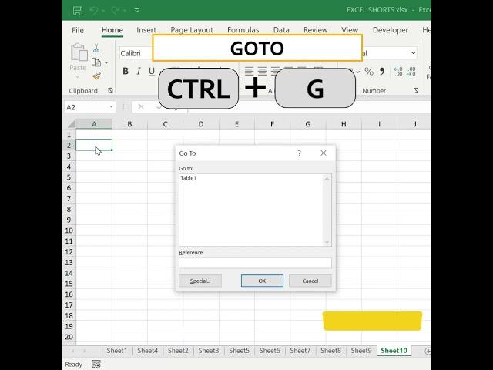Select column B header
This screenshot has height=370, width=493.
point(129,124)
